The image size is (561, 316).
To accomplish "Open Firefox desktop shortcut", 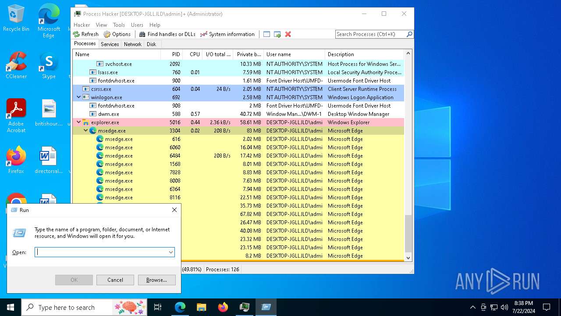I will pyautogui.click(x=16, y=160).
